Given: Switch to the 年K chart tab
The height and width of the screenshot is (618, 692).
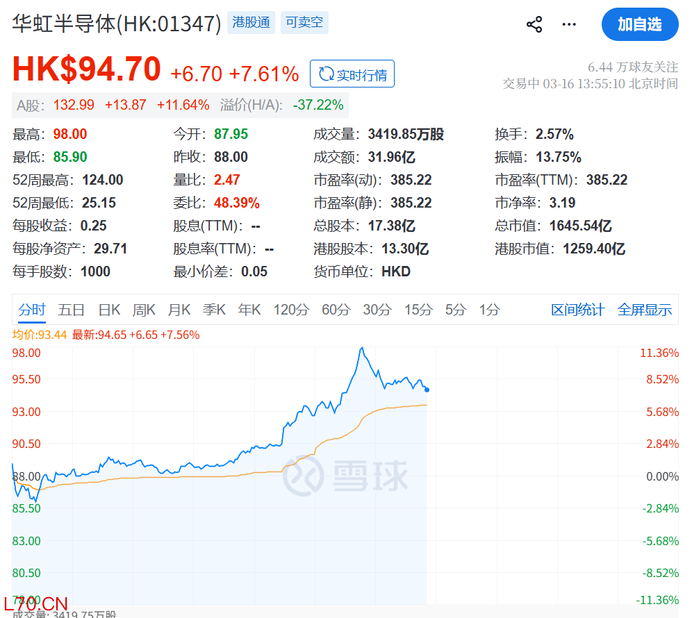Looking at the screenshot, I should [x=249, y=310].
